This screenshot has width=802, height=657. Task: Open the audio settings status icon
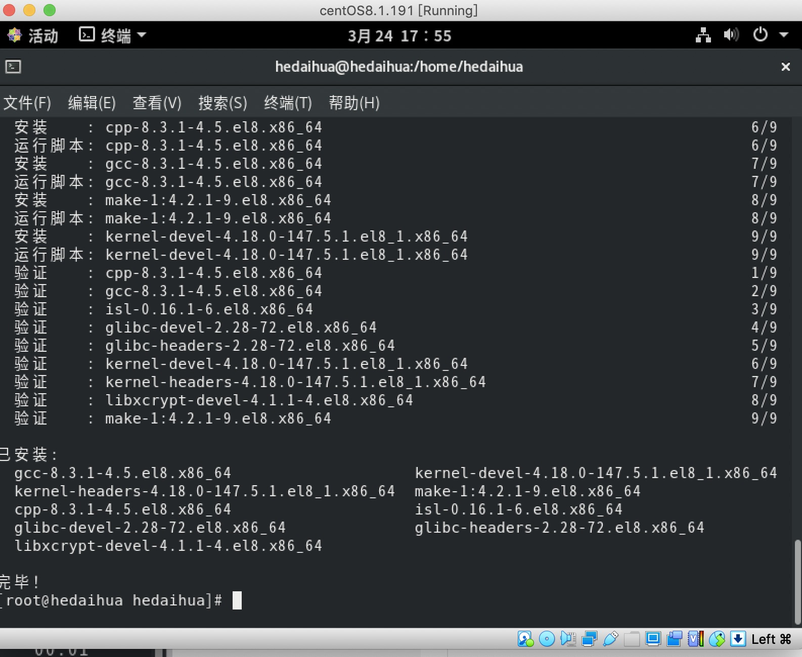[x=568, y=639]
